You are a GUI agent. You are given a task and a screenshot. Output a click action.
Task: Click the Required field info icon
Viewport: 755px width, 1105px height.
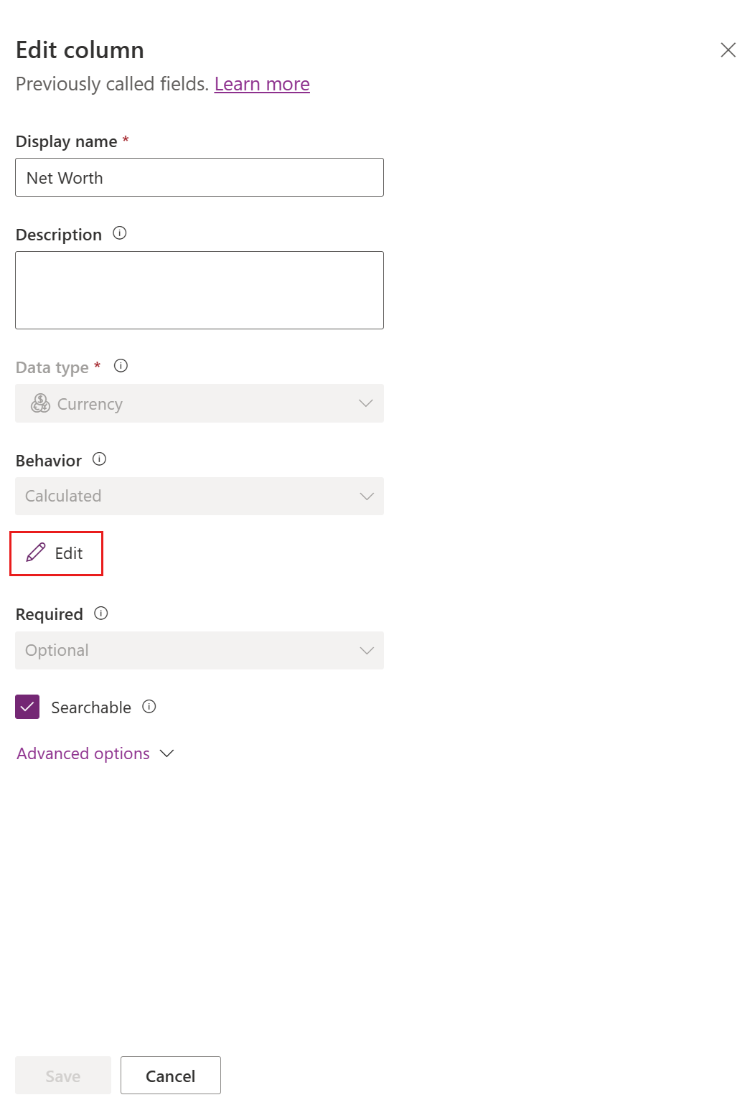click(x=101, y=613)
